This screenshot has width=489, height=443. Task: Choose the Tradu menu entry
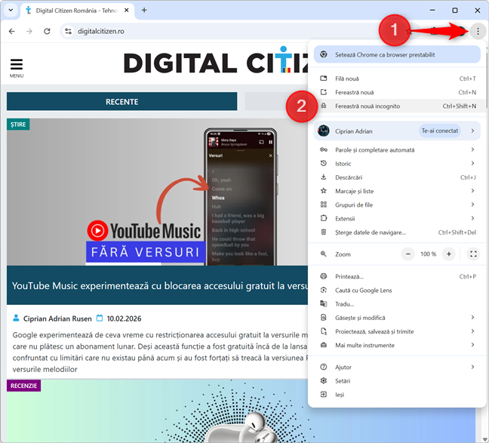pyautogui.click(x=397, y=304)
